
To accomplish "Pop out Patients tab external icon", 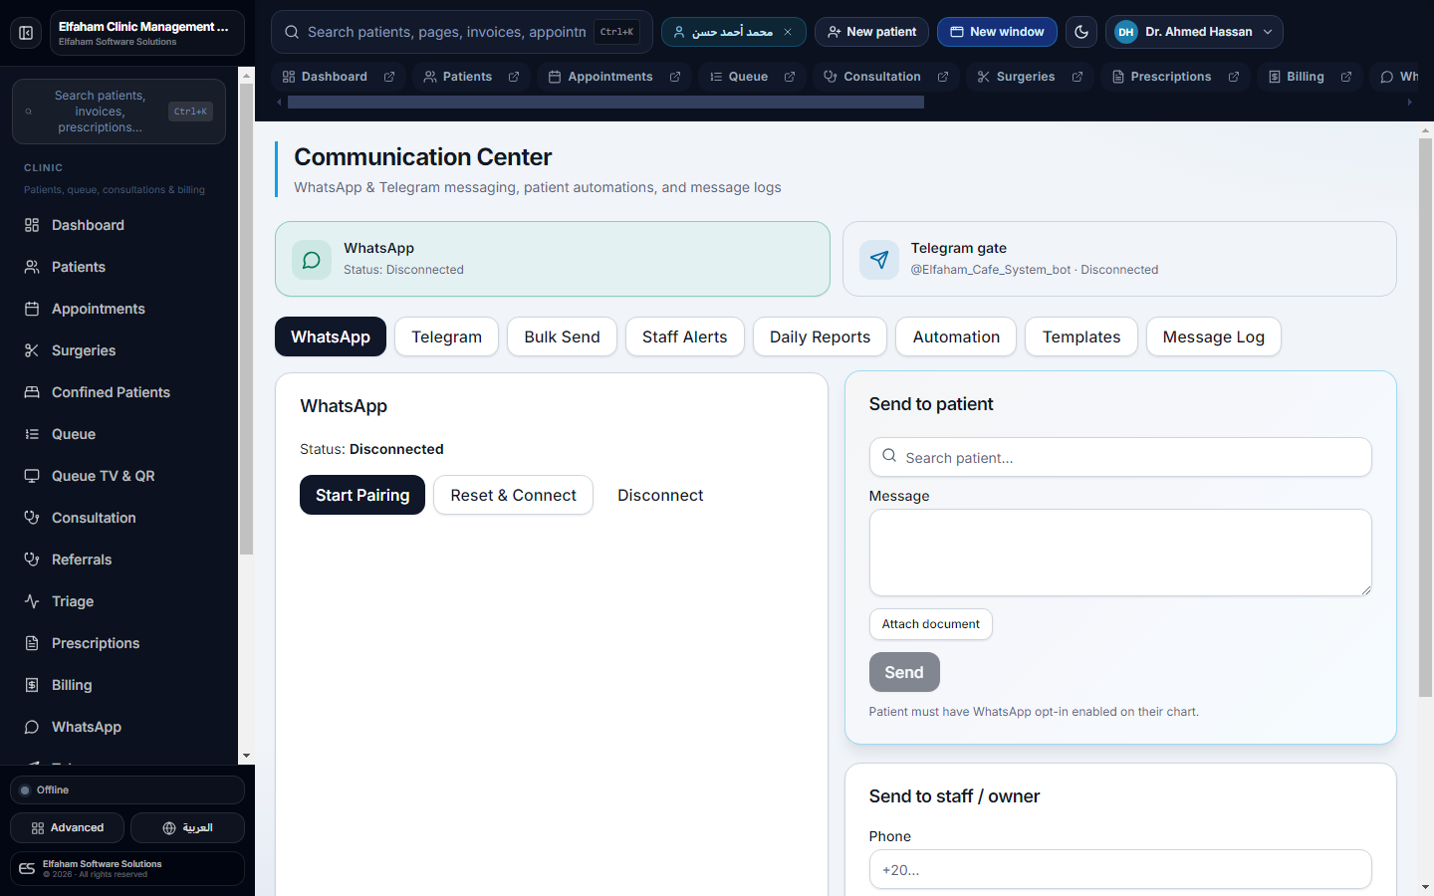I will click(514, 77).
